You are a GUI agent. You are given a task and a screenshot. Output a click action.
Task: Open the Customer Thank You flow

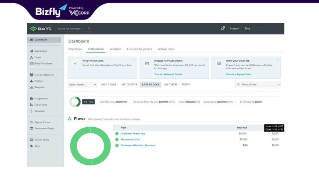pos(133,134)
